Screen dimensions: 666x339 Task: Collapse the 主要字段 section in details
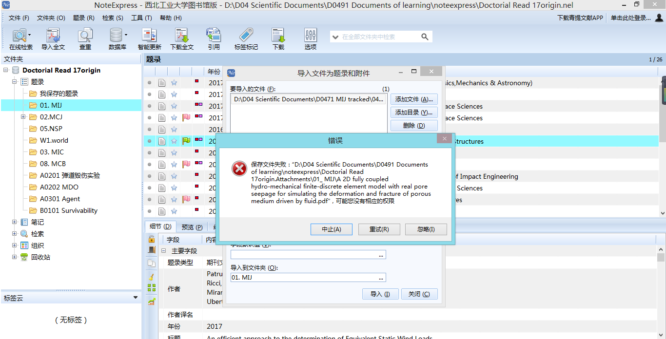tap(164, 251)
